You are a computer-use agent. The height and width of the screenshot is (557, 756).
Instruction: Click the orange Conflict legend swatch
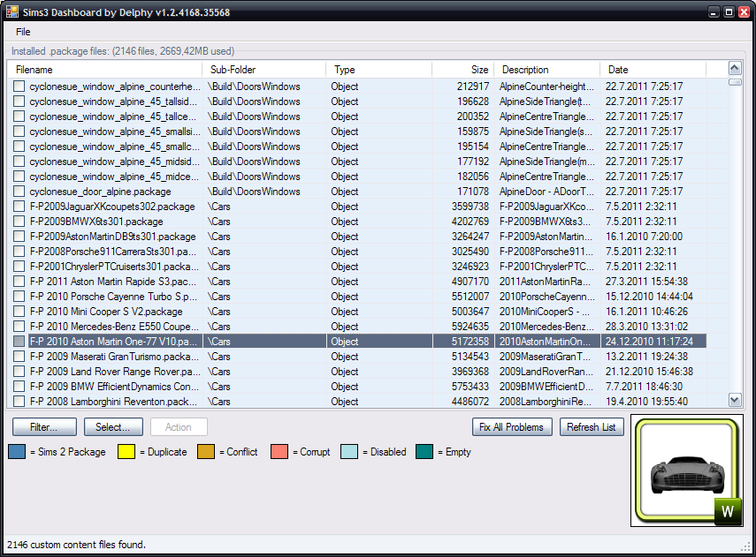click(x=206, y=452)
